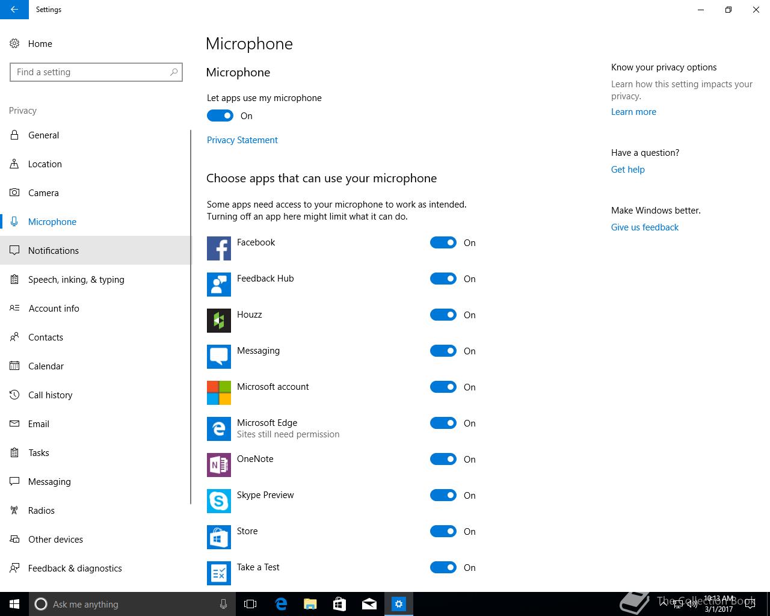Open Radios privacy settings
The image size is (770, 616).
[95, 510]
